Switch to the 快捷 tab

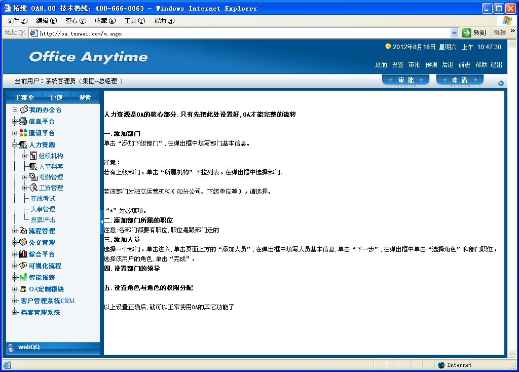(x=56, y=97)
